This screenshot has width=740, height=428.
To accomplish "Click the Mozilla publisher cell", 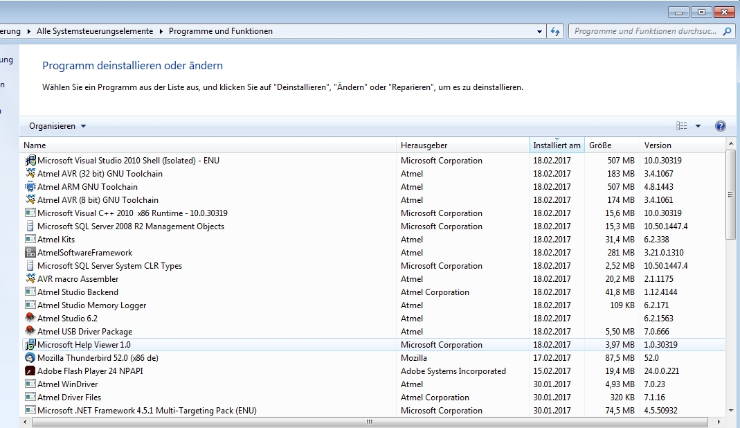I will pos(414,358).
